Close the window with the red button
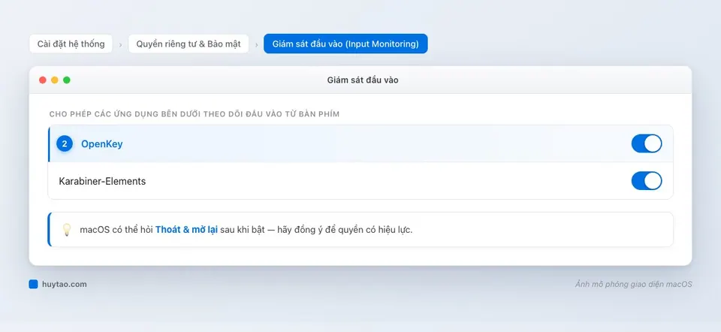The height and width of the screenshot is (332, 721). 43,80
